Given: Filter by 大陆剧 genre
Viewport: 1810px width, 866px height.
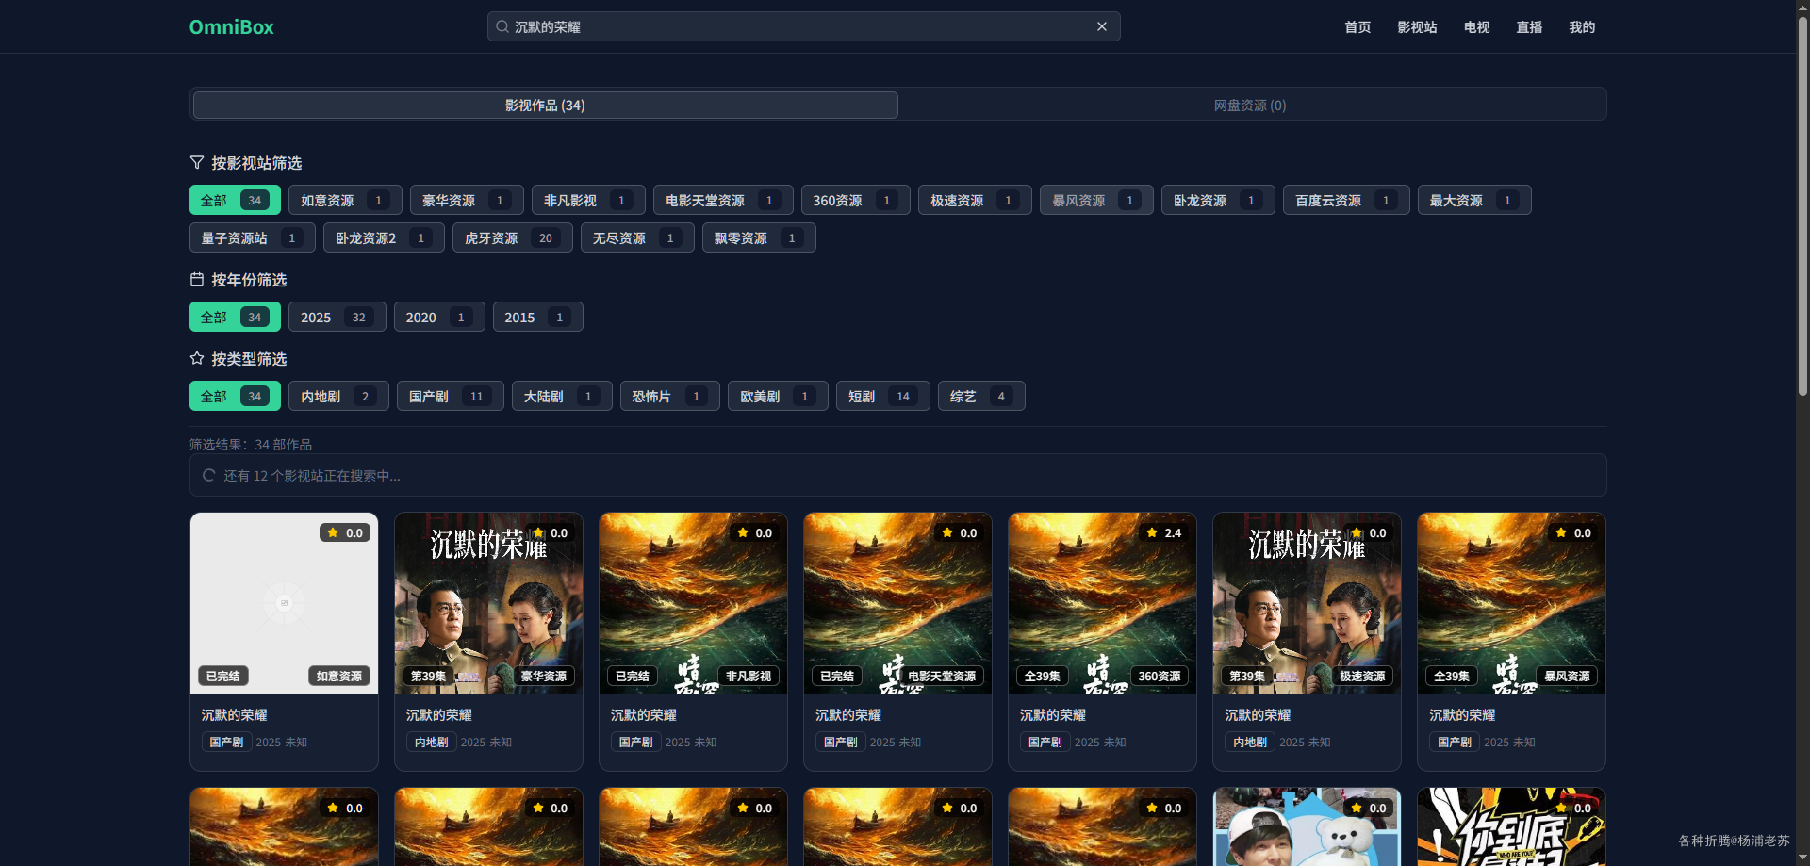Looking at the screenshot, I should (562, 396).
